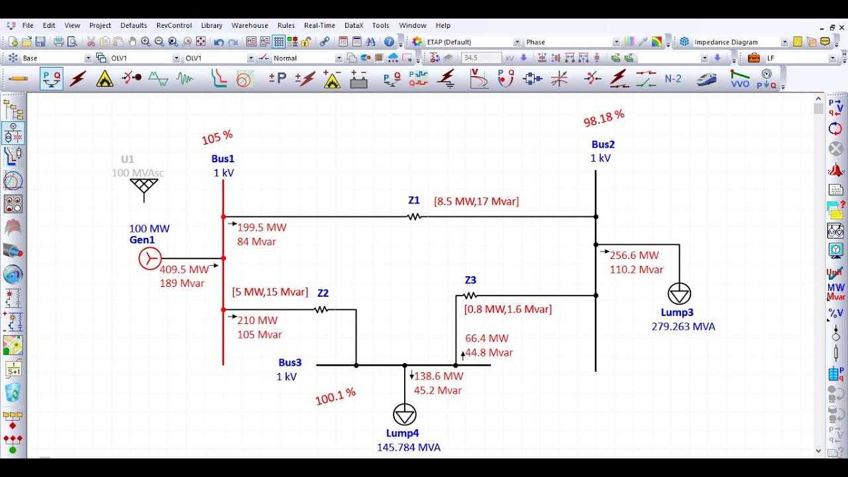Open Star Protective Coordination mode
Viewport: 848px width, 477px height.
point(219,79)
